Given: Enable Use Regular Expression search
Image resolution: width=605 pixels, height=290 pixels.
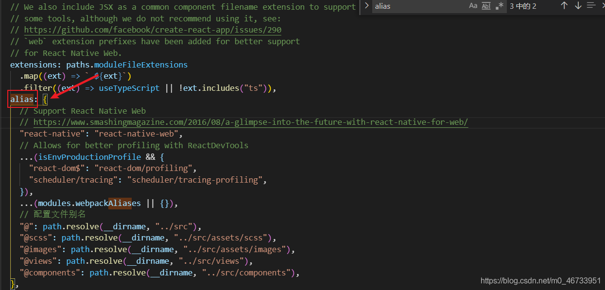Looking at the screenshot, I should pyautogui.click(x=499, y=6).
